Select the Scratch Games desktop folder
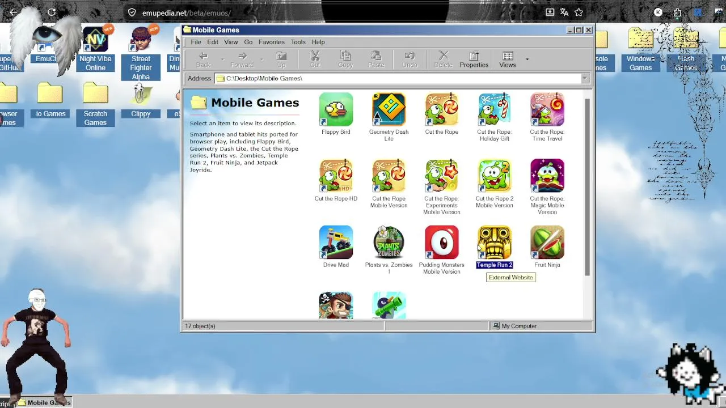The height and width of the screenshot is (408, 726). tap(95, 105)
